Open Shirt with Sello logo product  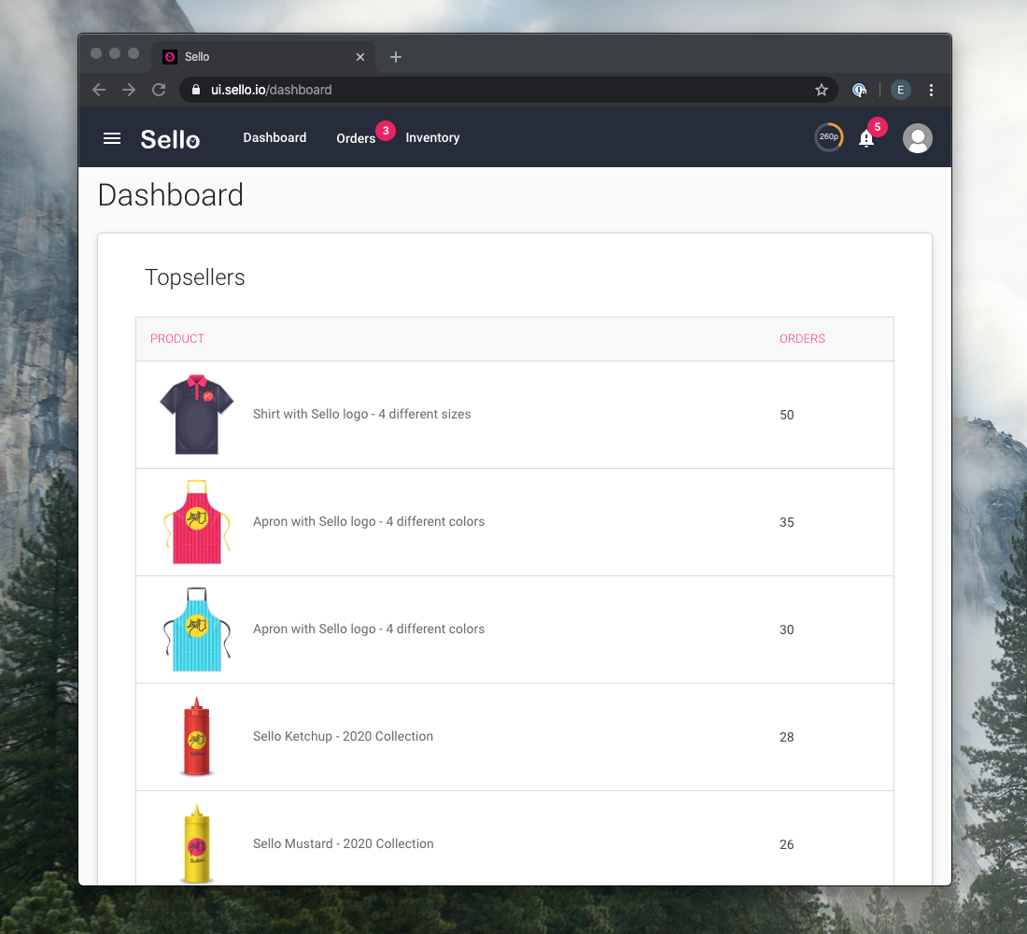(361, 415)
